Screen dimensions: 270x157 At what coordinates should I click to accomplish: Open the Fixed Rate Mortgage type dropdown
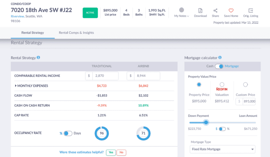(222, 149)
